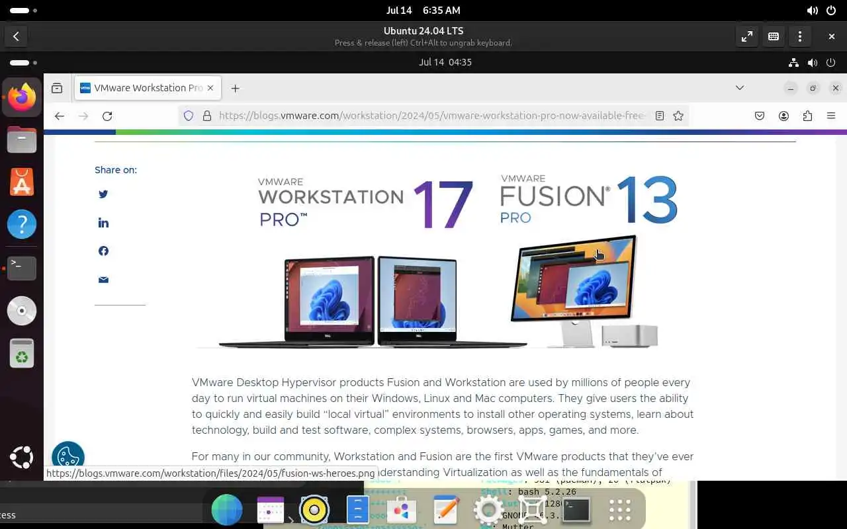
Task: Click the wired network icon in guest panel
Action: point(793,63)
